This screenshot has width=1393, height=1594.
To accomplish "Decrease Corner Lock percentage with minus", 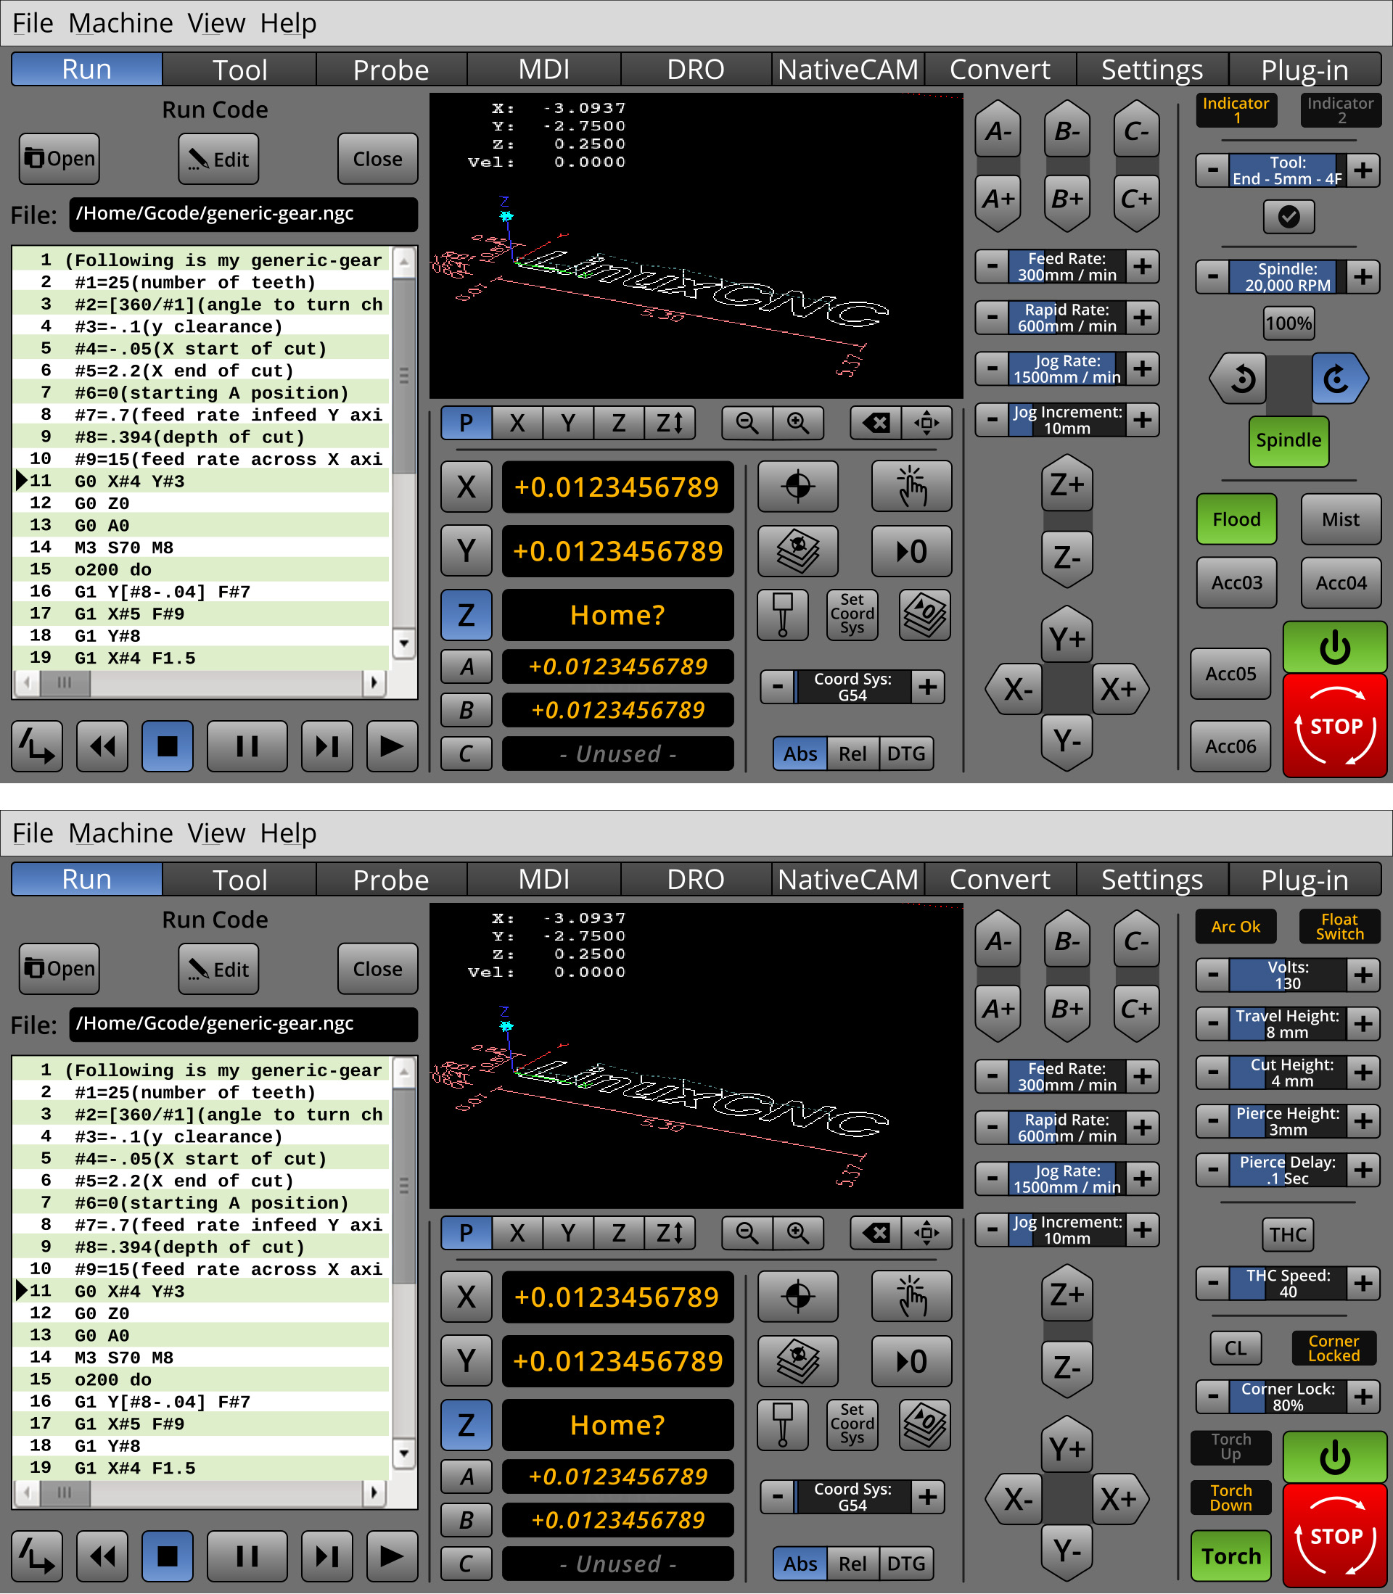I will pos(1212,1397).
